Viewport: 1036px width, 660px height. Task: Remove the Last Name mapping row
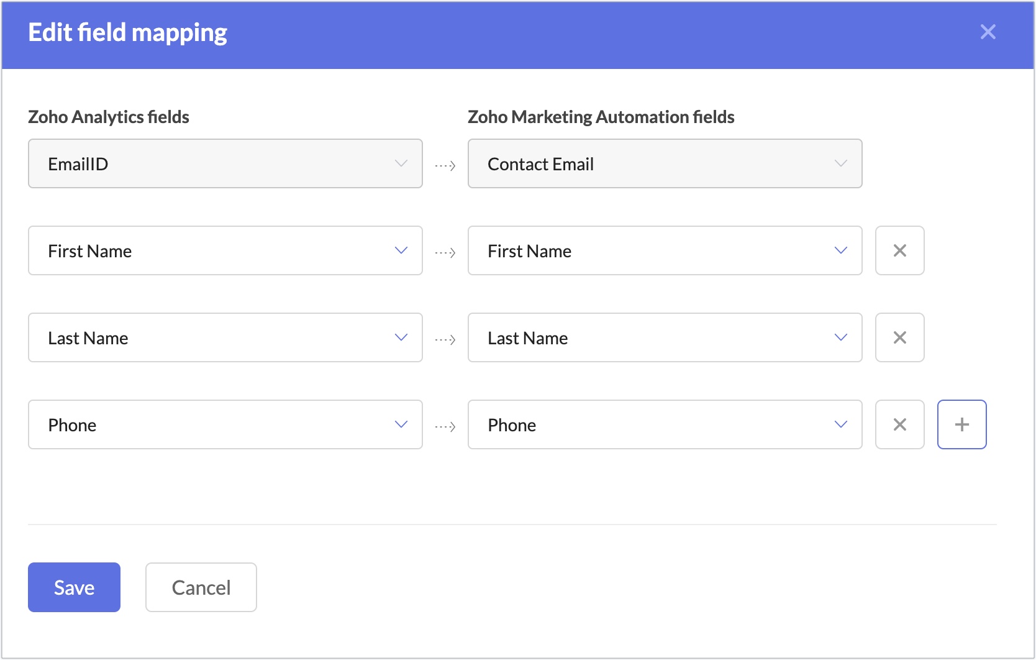coord(899,337)
